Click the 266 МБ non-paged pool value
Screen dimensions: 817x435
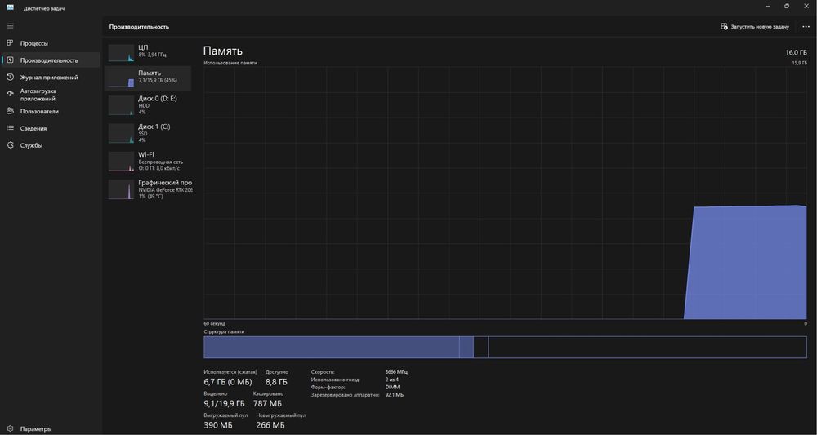tap(270, 425)
